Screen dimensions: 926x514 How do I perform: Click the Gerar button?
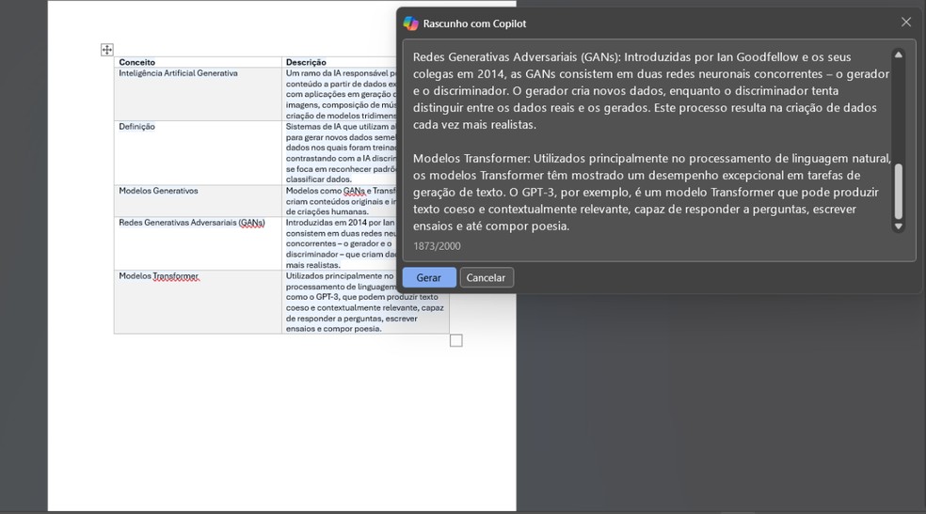tap(429, 277)
